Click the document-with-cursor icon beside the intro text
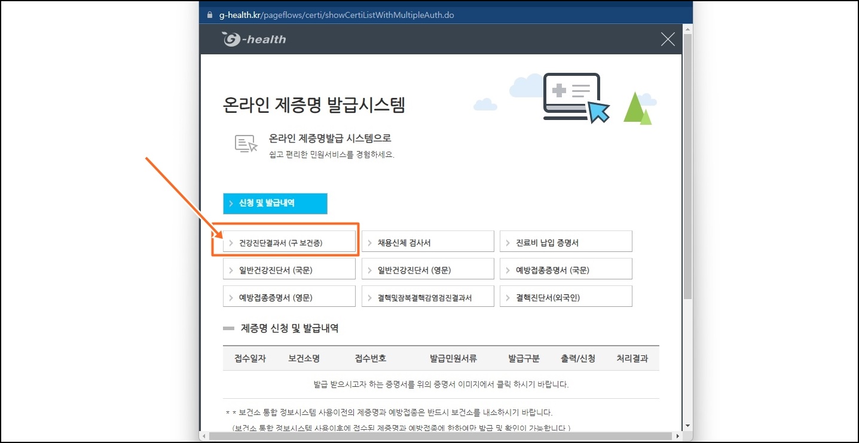The image size is (859, 443). pyautogui.click(x=246, y=144)
